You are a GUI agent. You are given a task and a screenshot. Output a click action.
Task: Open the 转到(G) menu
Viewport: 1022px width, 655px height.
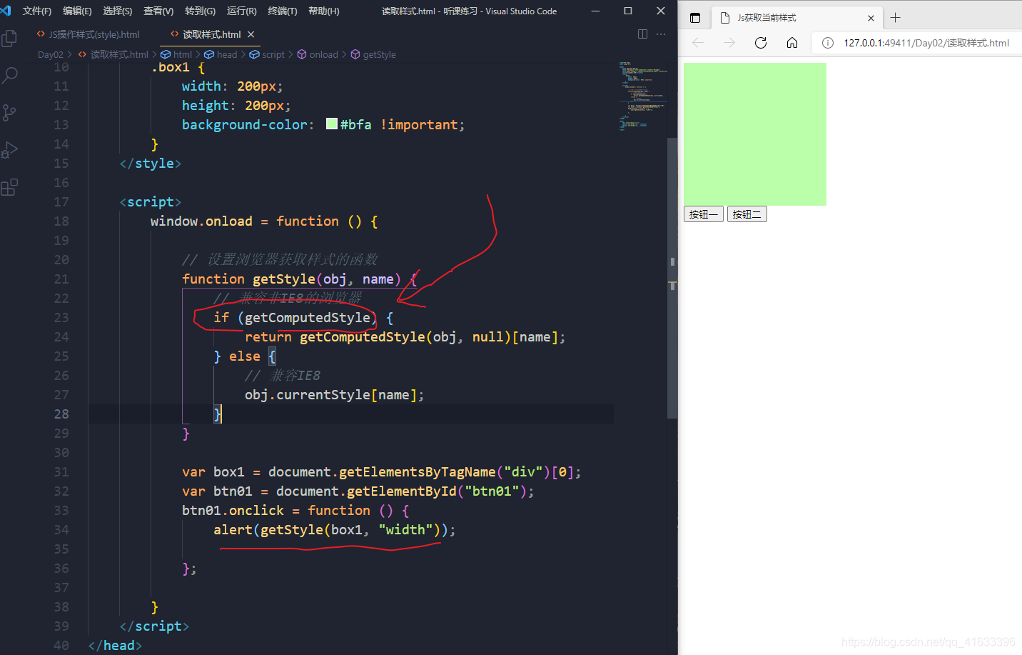tap(200, 11)
